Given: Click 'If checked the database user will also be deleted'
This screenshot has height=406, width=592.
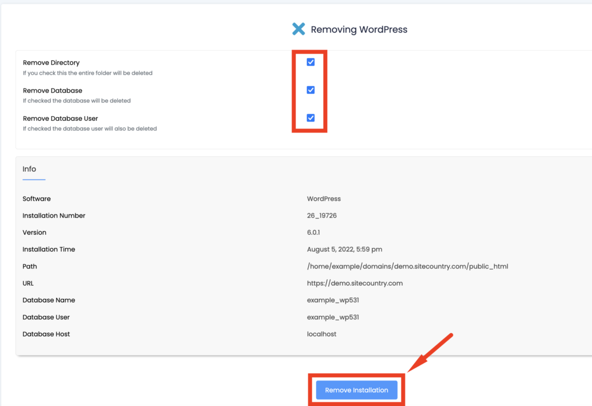Looking at the screenshot, I should coord(90,129).
